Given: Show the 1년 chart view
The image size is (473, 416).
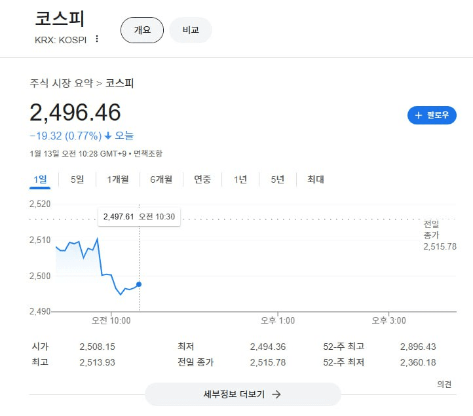Looking at the screenshot, I should click(x=240, y=180).
